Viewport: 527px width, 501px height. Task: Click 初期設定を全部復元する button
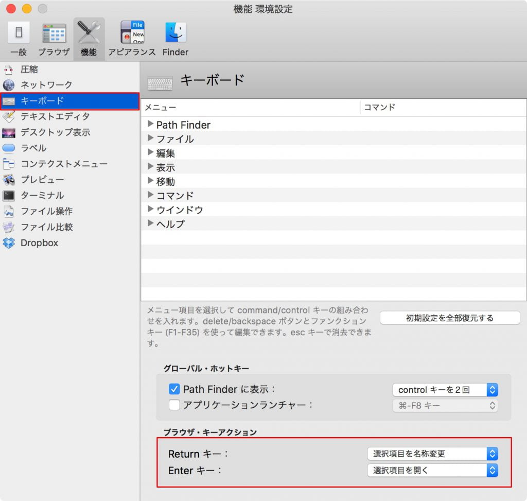coord(450,318)
